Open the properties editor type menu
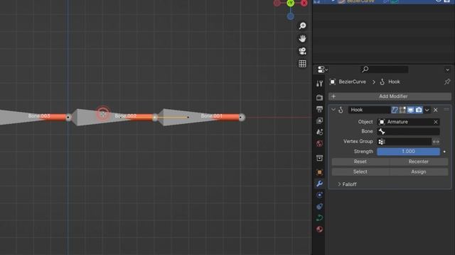The height and width of the screenshot is (255, 455). pos(323,69)
